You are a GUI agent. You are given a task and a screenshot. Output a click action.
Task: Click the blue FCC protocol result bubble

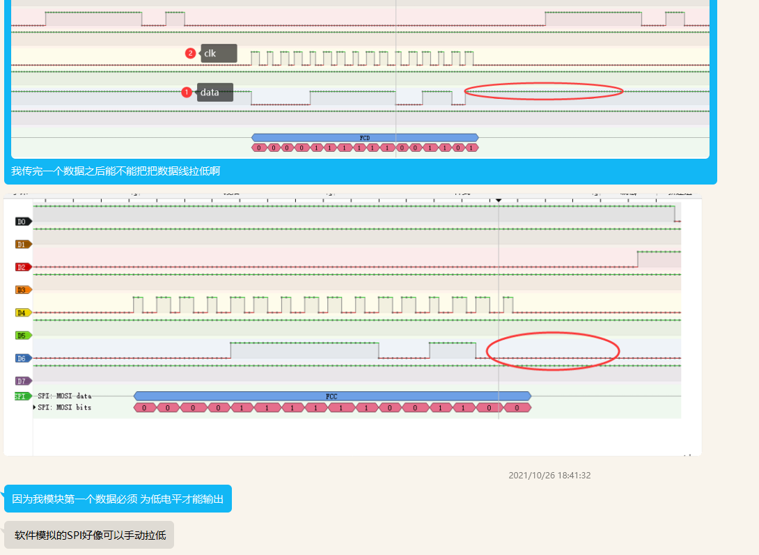click(332, 396)
